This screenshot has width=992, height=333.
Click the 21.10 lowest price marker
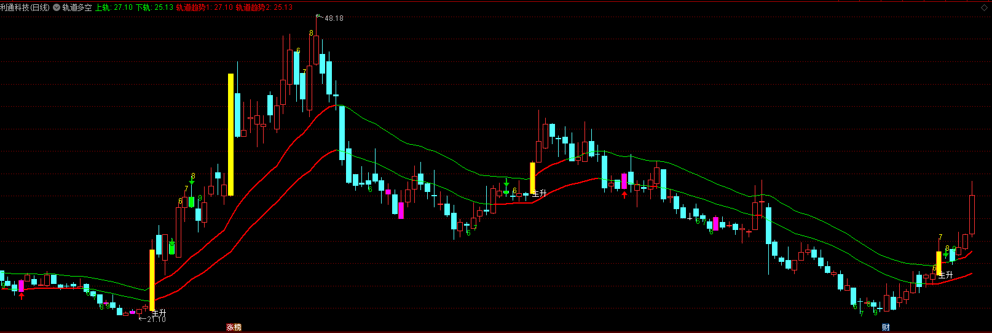156,319
